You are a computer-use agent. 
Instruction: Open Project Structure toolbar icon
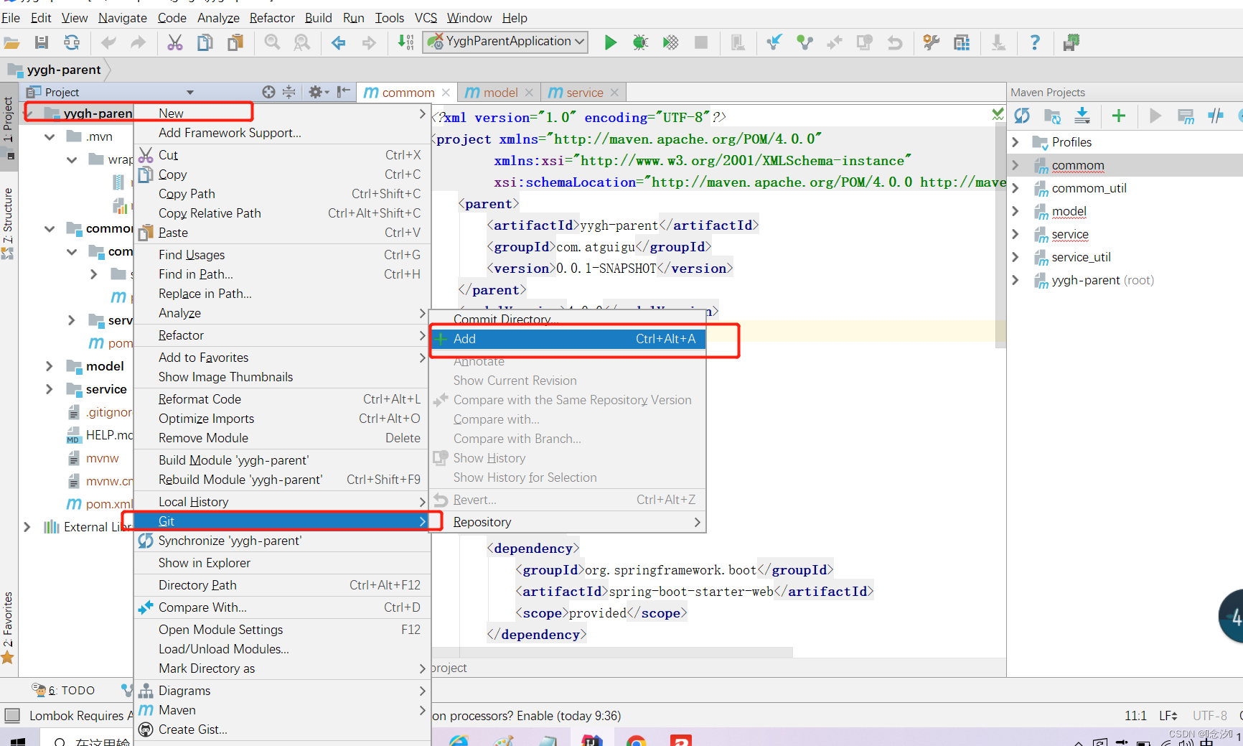(x=962, y=42)
